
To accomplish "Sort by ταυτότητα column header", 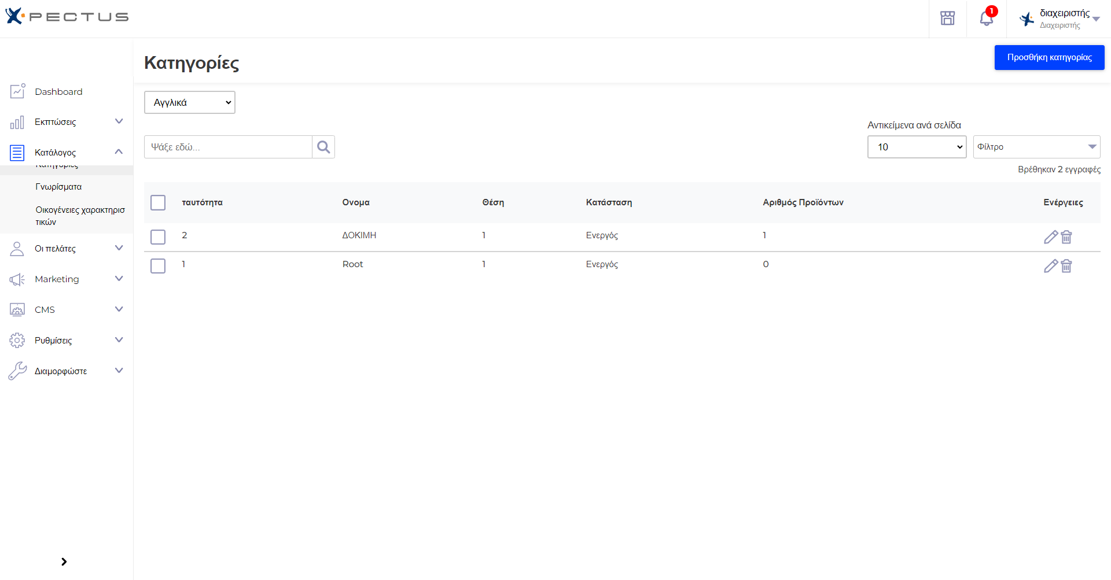I will click(x=202, y=202).
